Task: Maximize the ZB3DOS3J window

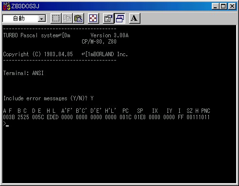Action: (x=223, y=6)
